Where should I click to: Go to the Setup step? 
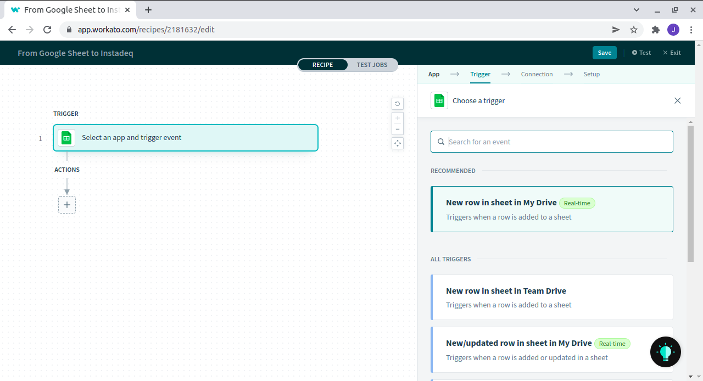pos(592,74)
